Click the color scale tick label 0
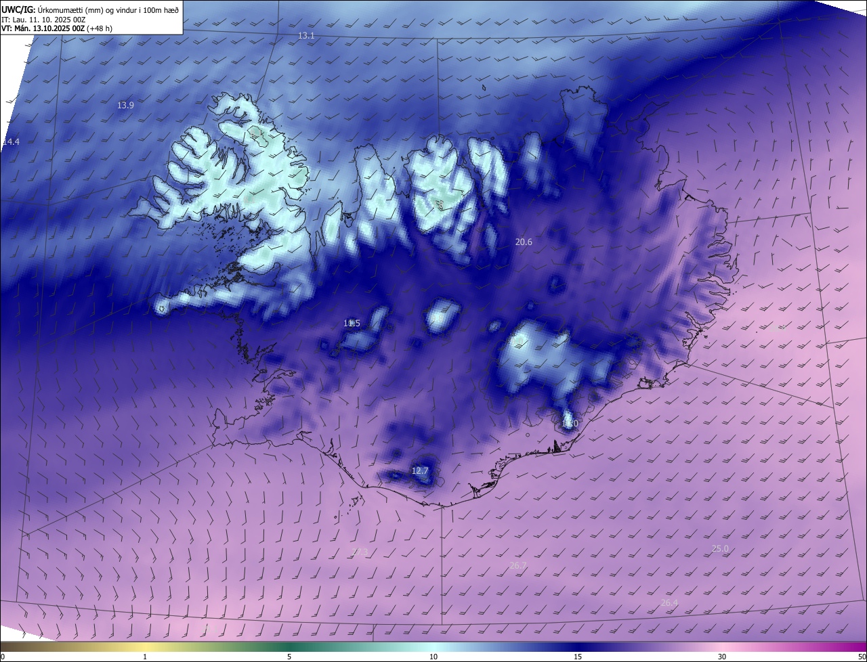The width and height of the screenshot is (867, 662). pyautogui.click(x=3, y=657)
